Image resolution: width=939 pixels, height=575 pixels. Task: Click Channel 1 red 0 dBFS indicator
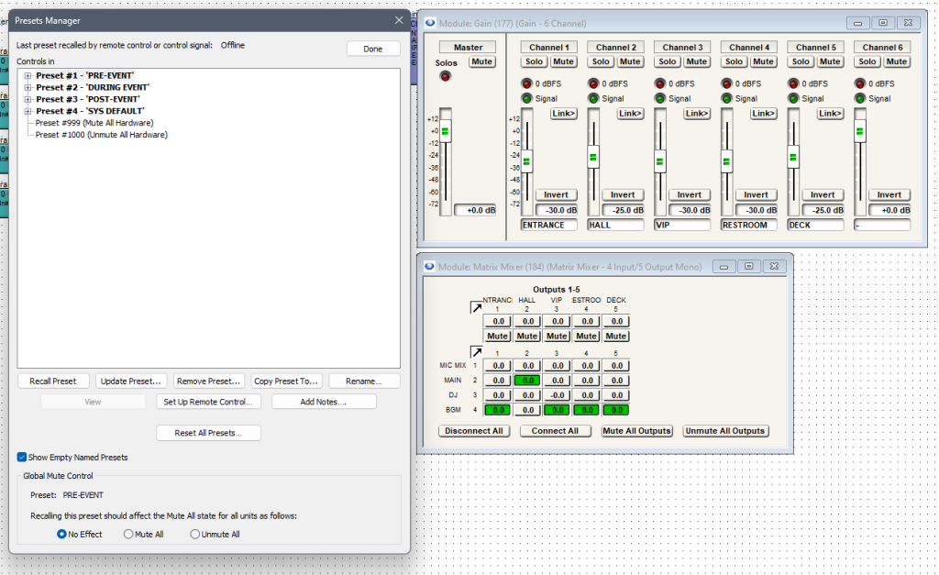pyautogui.click(x=526, y=83)
